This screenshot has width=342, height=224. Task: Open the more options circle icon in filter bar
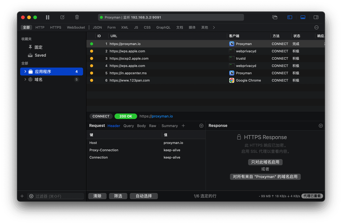(316, 27)
